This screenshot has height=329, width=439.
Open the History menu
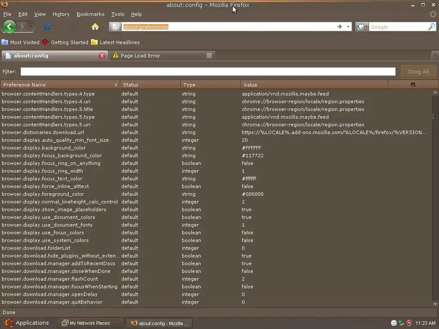point(61,14)
